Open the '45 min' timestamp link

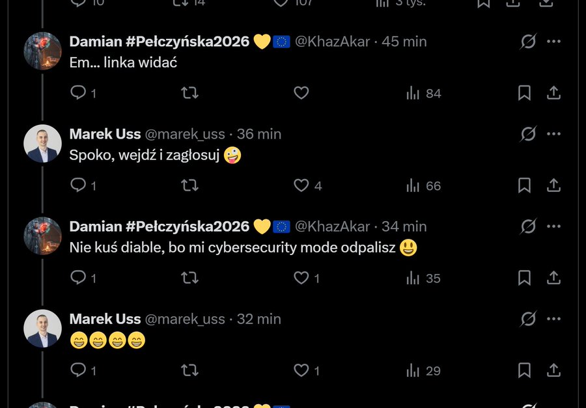(404, 42)
